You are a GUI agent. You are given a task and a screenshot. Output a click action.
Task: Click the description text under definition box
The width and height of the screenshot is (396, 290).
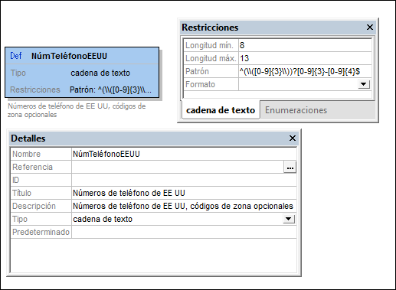click(77, 110)
